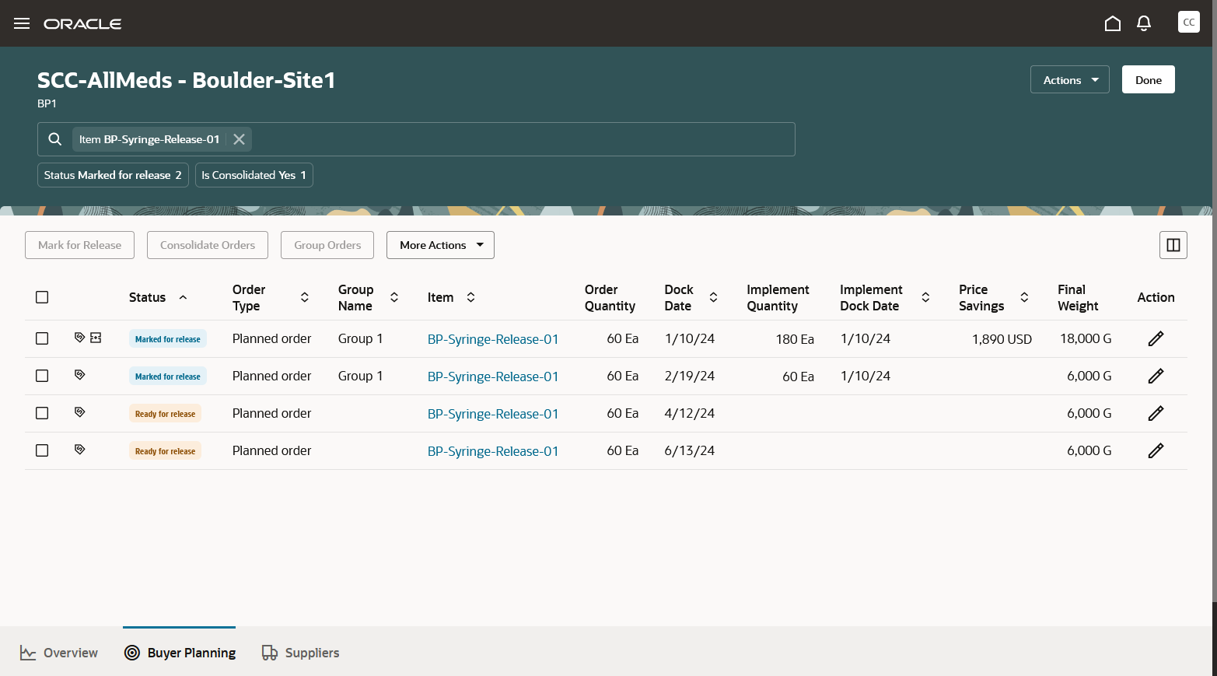The height and width of the screenshot is (676, 1217).
Task: Go to Oracle home via house icon
Action: coord(1113,23)
